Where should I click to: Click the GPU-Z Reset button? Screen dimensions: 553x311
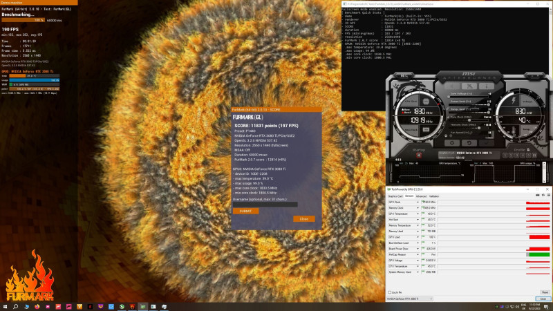tap(545, 292)
